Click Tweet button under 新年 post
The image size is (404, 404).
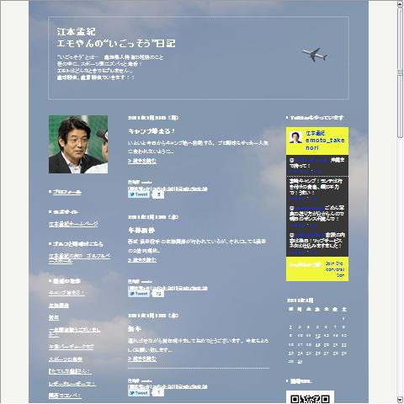139,393
